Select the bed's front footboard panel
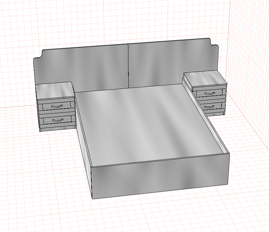 [160, 176]
